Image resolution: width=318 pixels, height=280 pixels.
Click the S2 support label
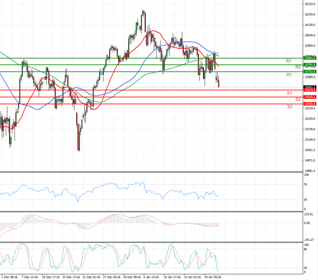pyautogui.click(x=298, y=100)
